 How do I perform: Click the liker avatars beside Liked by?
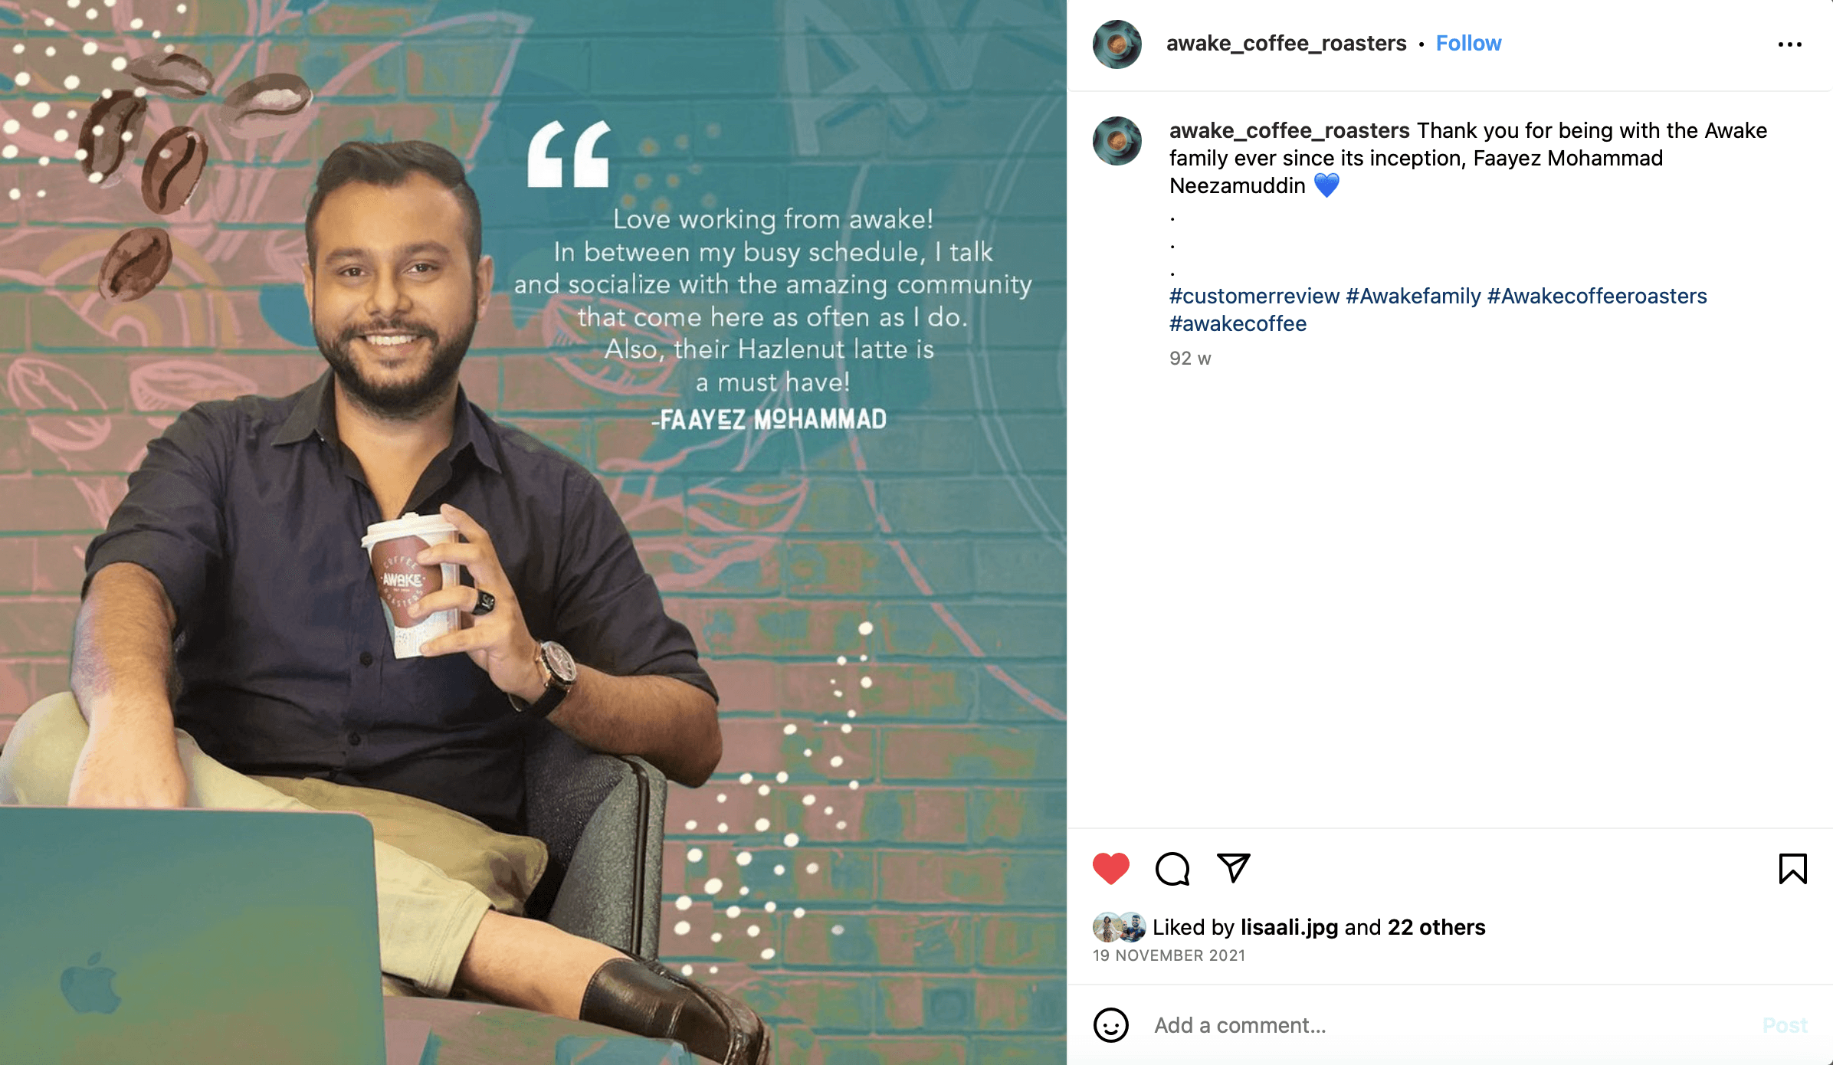tap(1119, 927)
